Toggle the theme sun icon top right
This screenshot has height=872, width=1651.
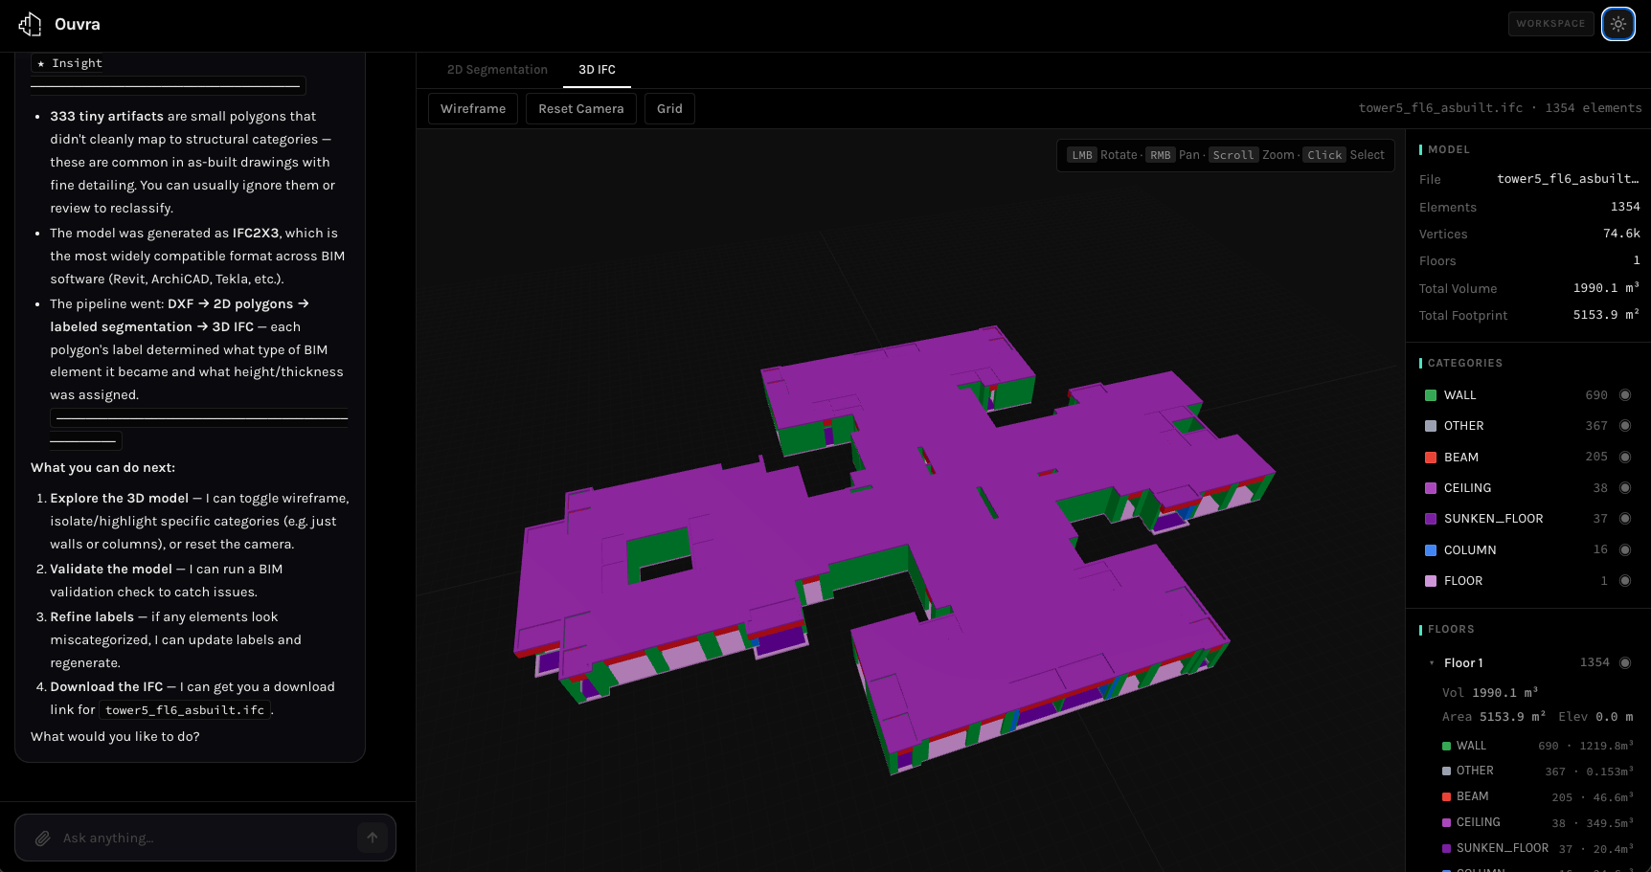tap(1617, 24)
